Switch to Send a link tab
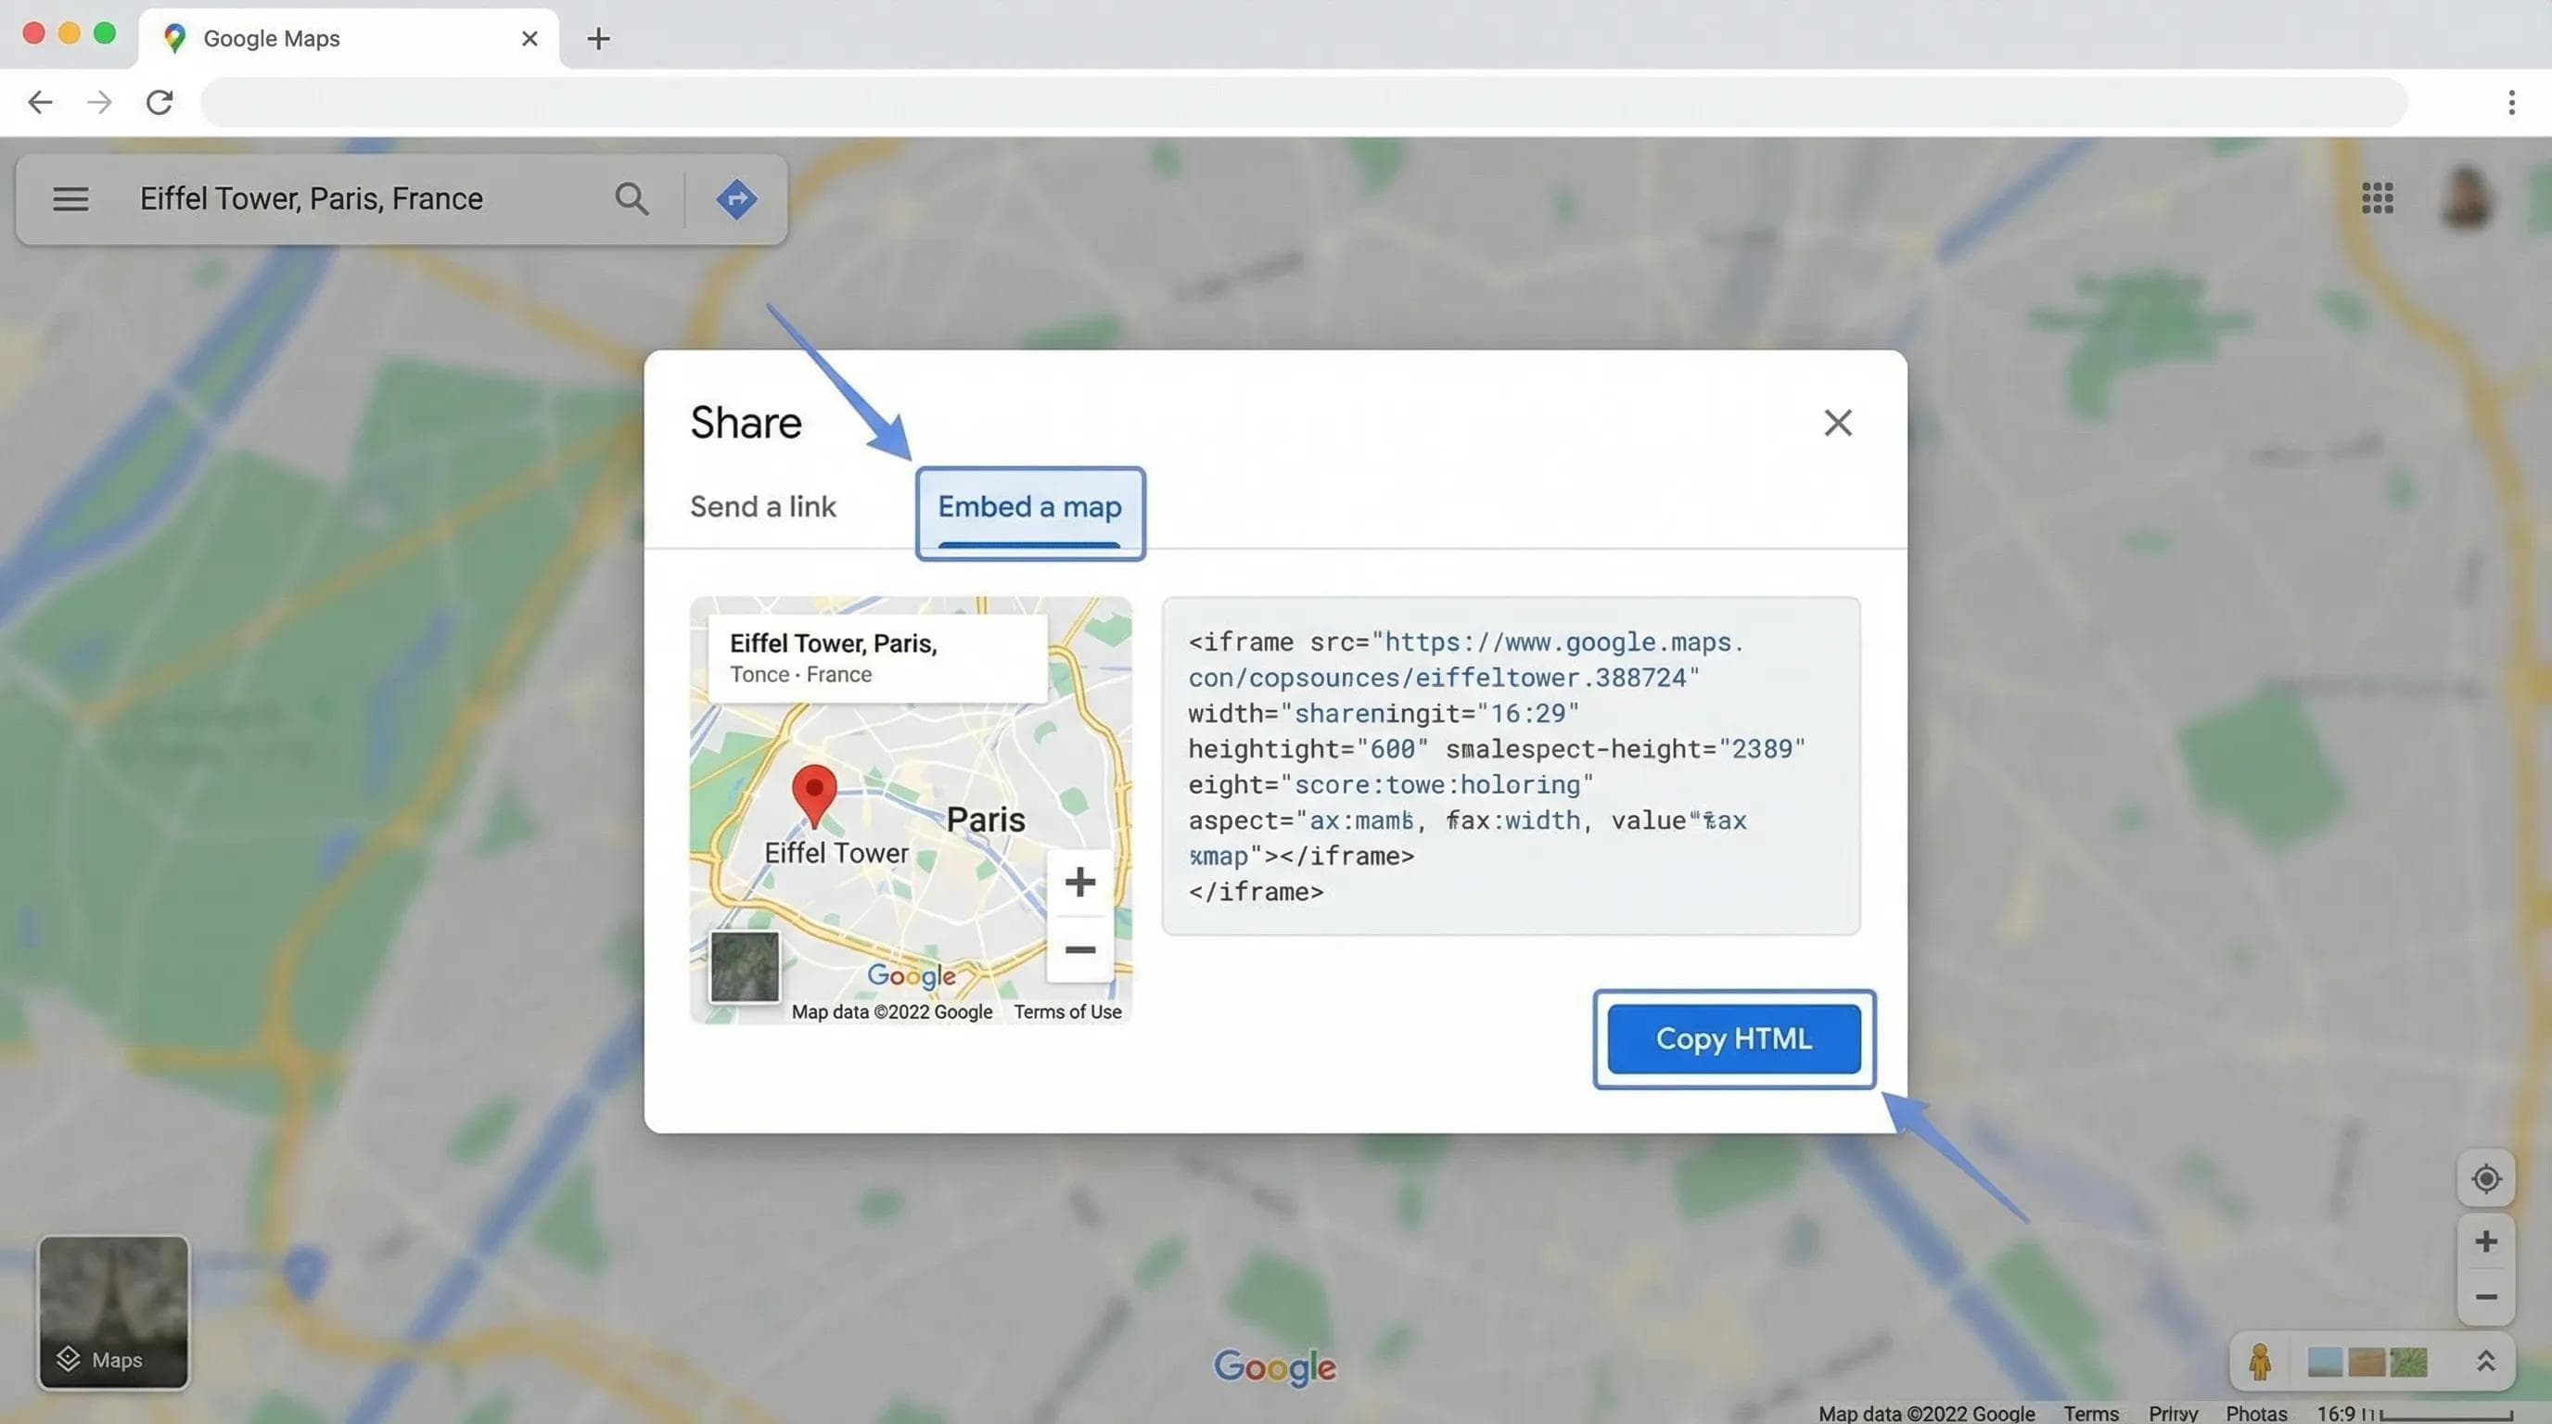The height and width of the screenshot is (1424, 2552). point(762,507)
